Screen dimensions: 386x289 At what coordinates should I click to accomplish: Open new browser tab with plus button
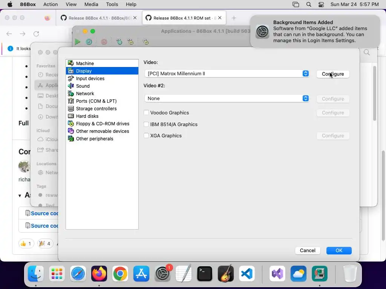point(234,18)
